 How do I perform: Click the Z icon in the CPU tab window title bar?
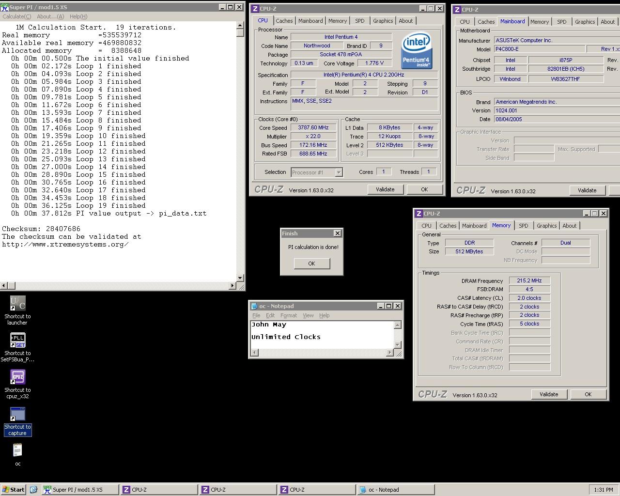tap(255, 9)
